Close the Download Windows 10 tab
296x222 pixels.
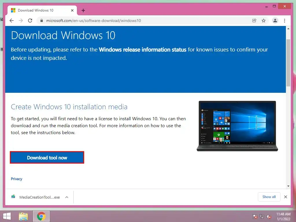point(72,10)
